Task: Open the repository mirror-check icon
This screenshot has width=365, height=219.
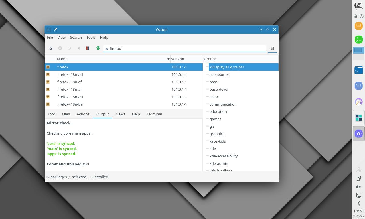Action: coord(88,48)
